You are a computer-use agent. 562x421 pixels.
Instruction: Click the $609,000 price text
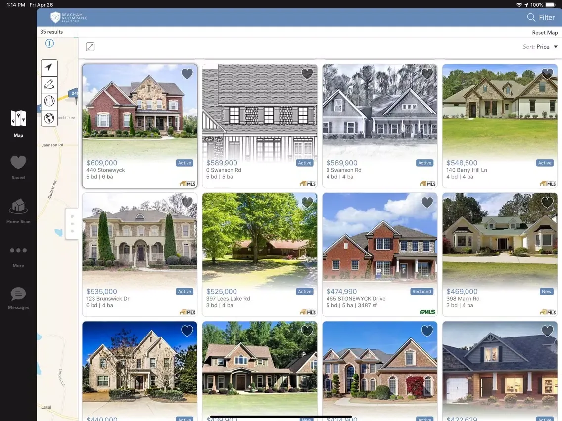coord(102,163)
